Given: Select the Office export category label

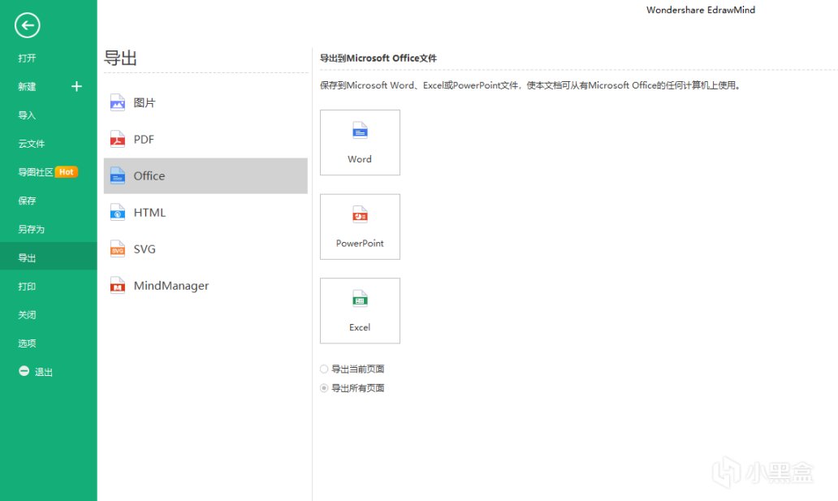Looking at the screenshot, I should pyautogui.click(x=149, y=175).
